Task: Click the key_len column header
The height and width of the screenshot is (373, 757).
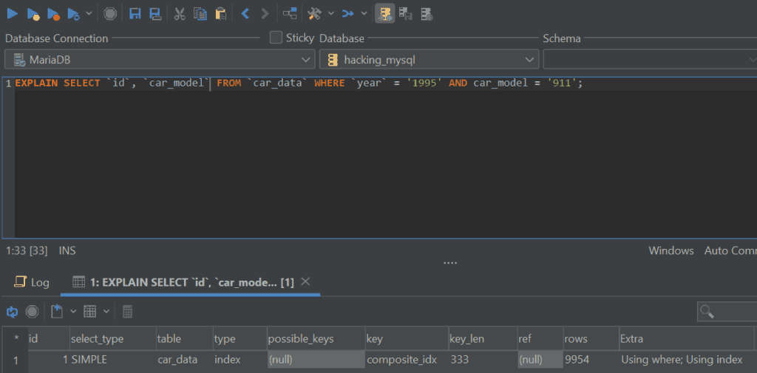Action: [x=483, y=339]
